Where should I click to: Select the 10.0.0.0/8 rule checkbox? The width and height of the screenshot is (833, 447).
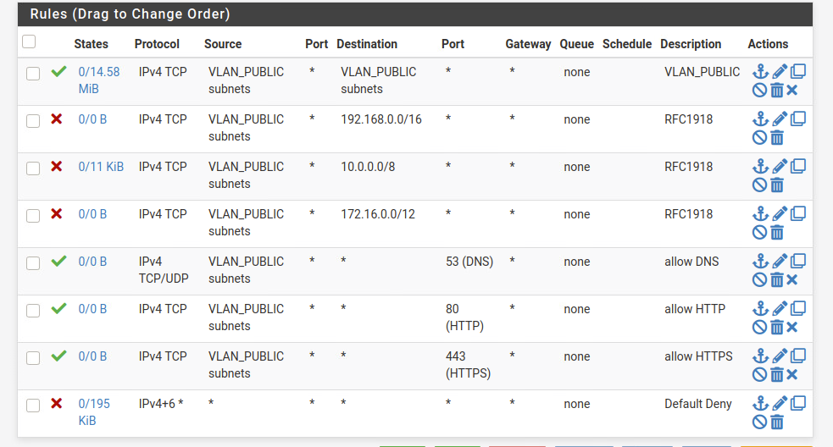pyautogui.click(x=33, y=168)
